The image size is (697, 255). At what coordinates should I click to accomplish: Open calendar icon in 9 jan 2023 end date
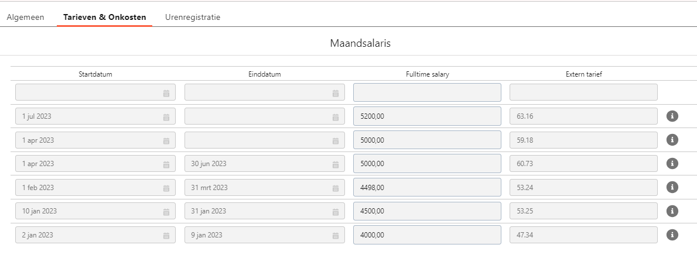tap(336, 236)
